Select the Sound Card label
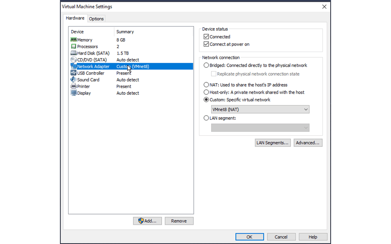 tap(88, 80)
